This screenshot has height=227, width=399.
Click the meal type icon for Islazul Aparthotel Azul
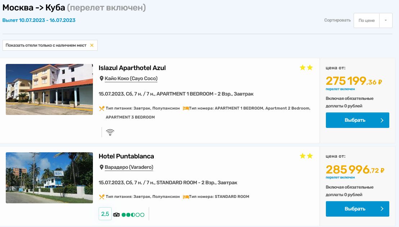[x=102, y=108]
